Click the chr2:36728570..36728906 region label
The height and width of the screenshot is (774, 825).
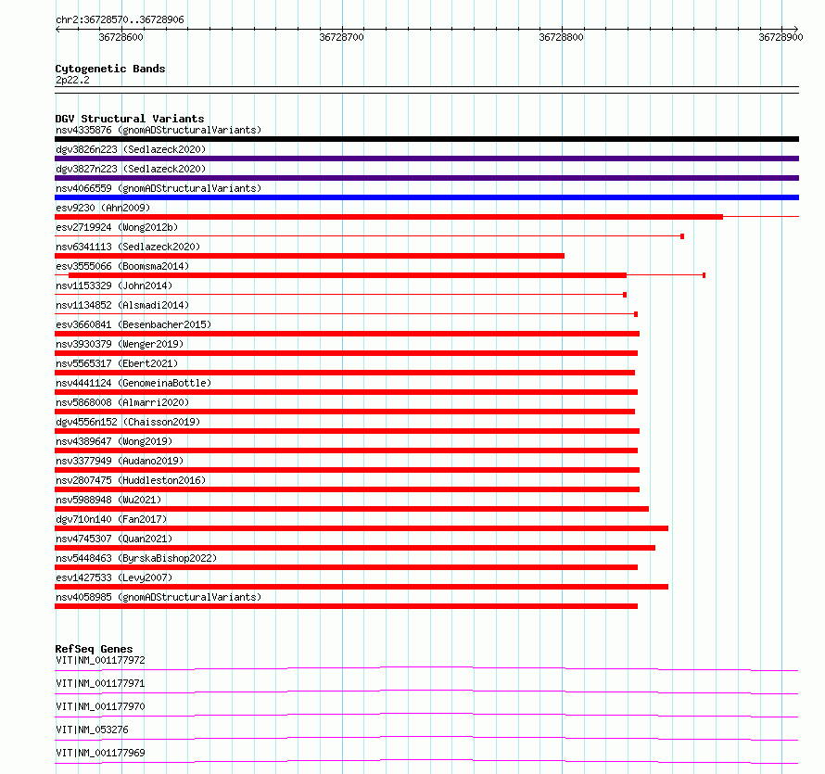(120, 19)
